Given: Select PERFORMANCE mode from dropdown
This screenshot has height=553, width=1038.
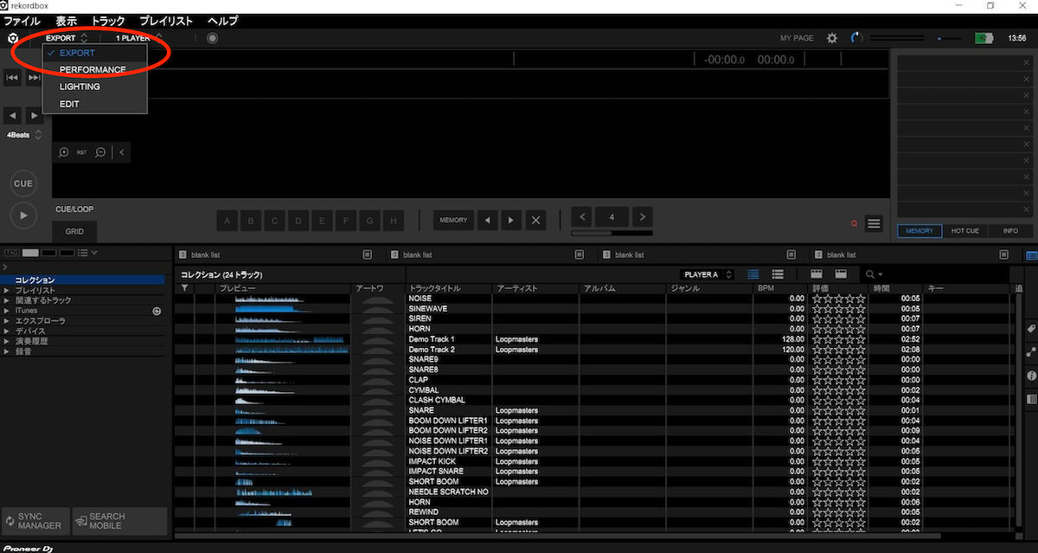Looking at the screenshot, I should [93, 69].
